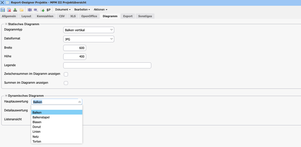Enable Zwischensummen im Diagramm anzeigen checkbox
Image resolution: width=301 pixels, height=147 pixels.
click(x=66, y=74)
